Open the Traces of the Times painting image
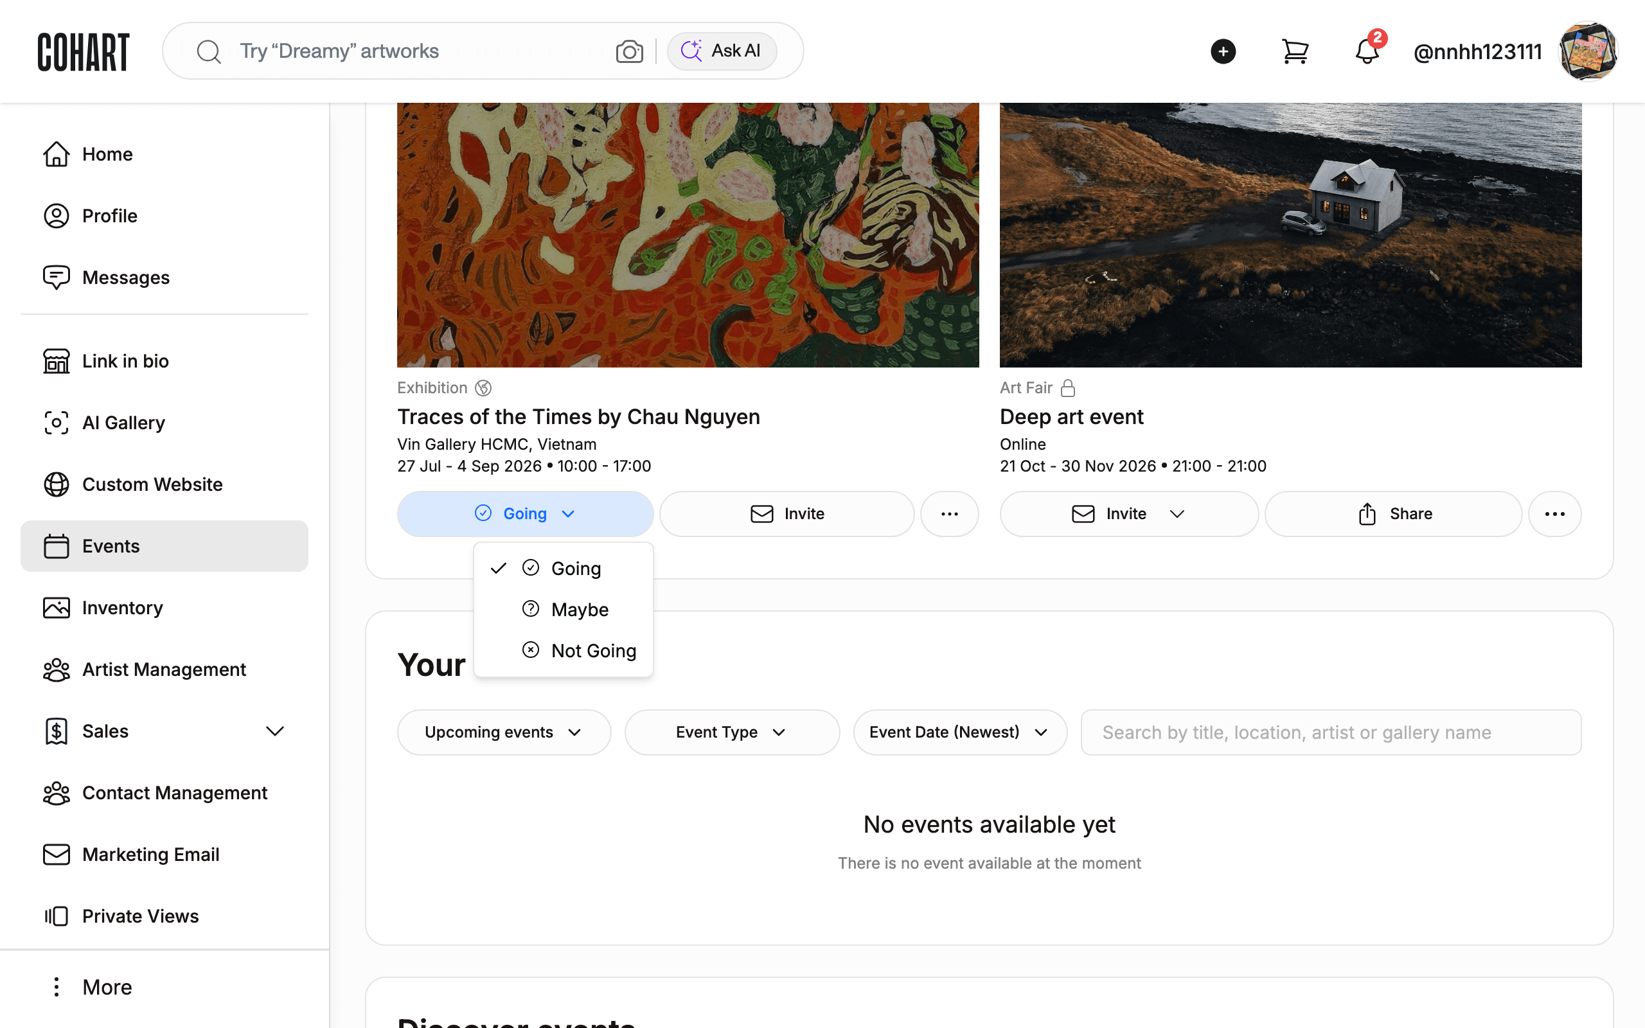Screen dimensions: 1645x1028 (x=688, y=235)
